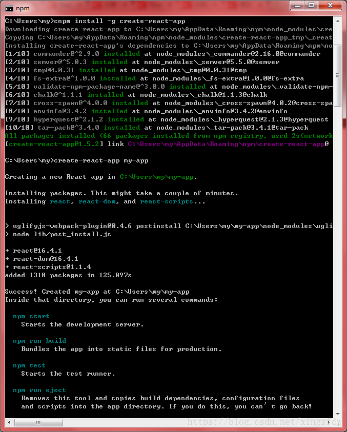Viewport: 347px width, 432px height.
Task: Click the '[4/10] fs-extra@^1.0.0' line
Action: tap(154, 78)
